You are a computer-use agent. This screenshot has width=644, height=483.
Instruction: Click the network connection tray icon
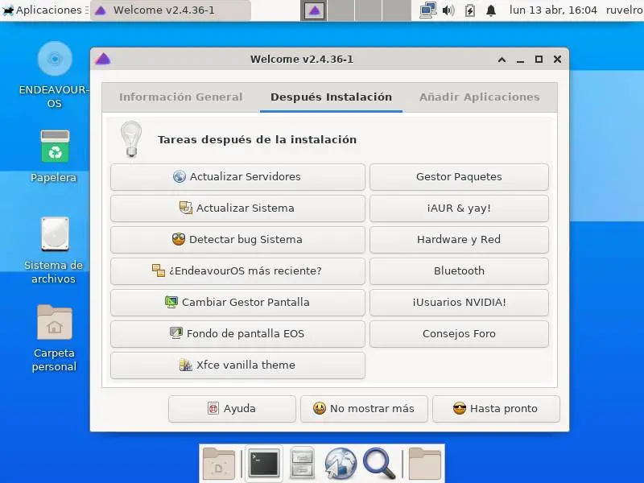(428, 10)
